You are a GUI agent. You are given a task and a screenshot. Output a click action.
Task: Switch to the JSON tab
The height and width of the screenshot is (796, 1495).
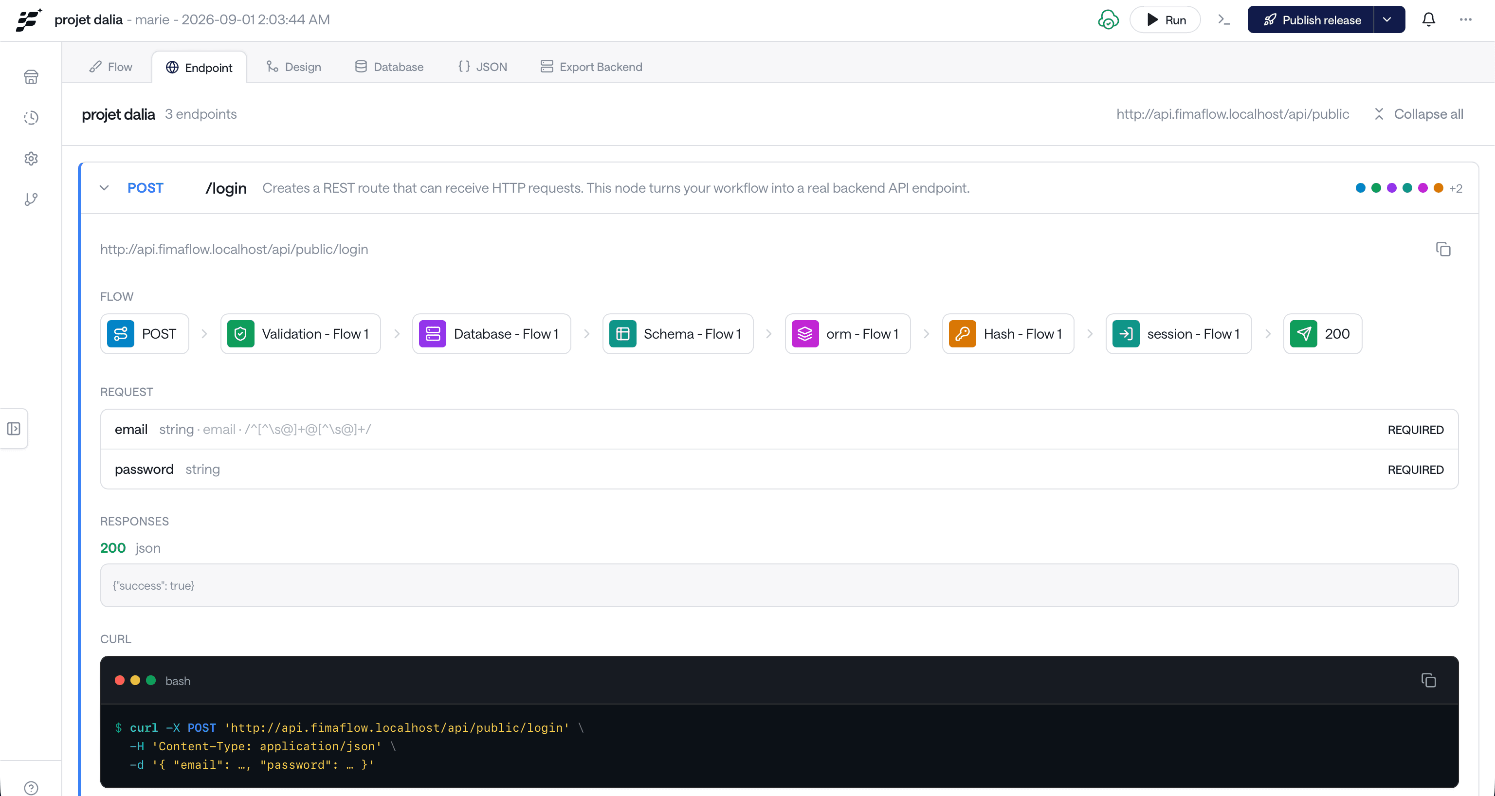tap(482, 67)
